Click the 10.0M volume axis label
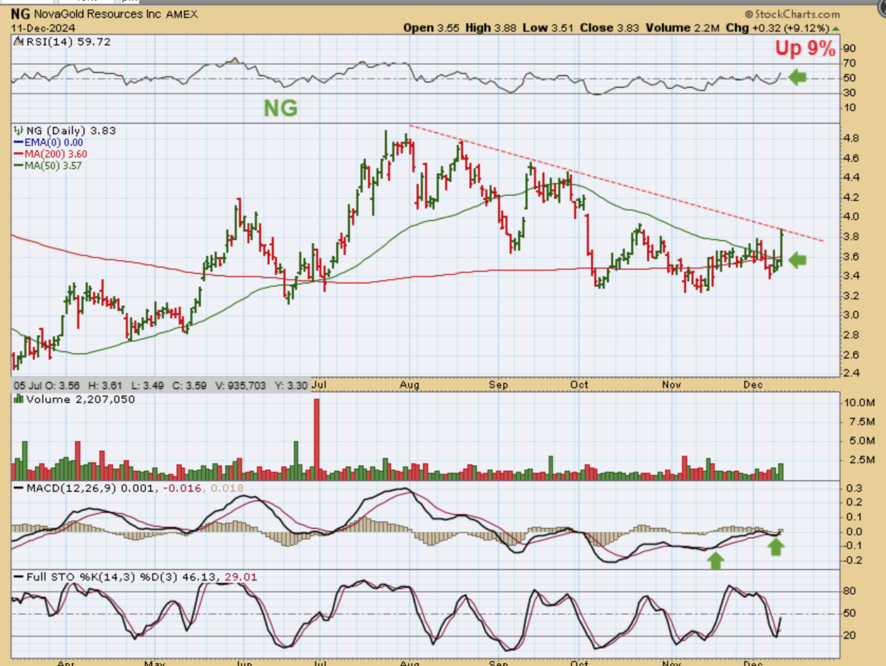The image size is (886, 666). click(860, 403)
